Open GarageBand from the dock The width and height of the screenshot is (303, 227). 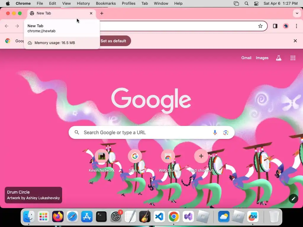pos(145,216)
